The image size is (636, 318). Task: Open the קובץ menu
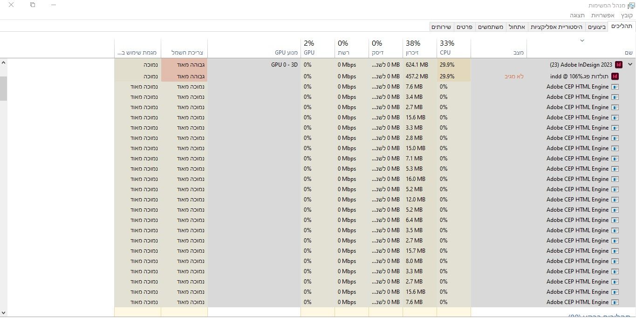click(627, 15)
